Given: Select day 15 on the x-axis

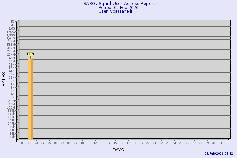Looking at the screenshot, I should [115, 143].
